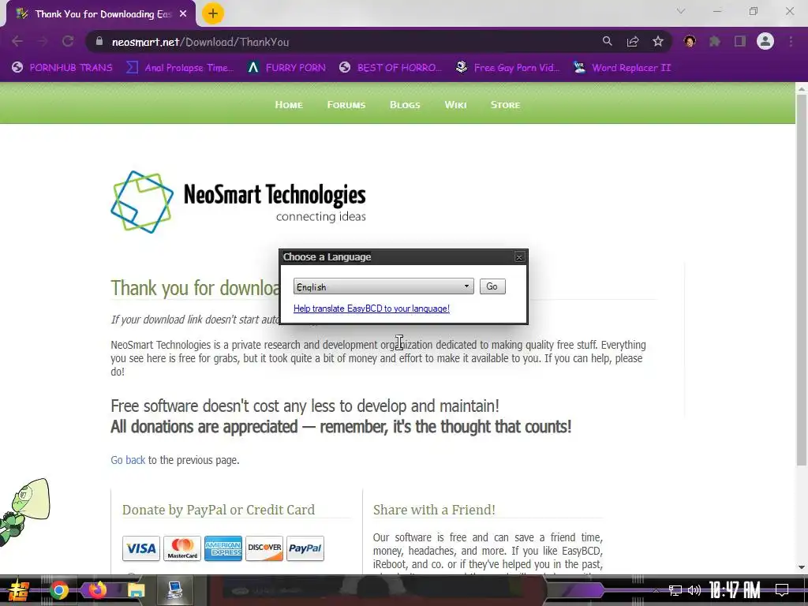This screenshot has height=606, width=808.
Task: Click the network icon in system tray
Action: (x=675, y=590)
